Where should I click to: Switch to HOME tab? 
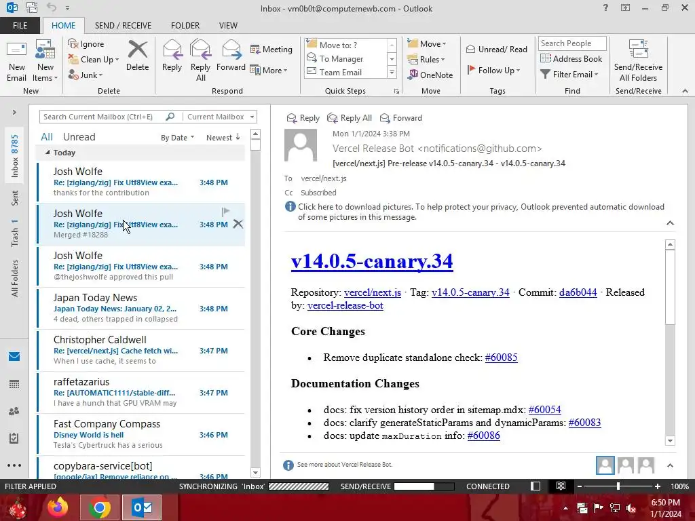pyautogui.click(x=63, y=25)
